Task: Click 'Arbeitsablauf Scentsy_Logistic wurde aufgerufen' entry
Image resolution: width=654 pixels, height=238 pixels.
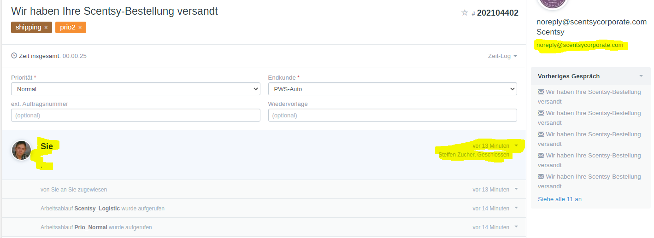Action: pyautogui.click(x=102, y=209)
